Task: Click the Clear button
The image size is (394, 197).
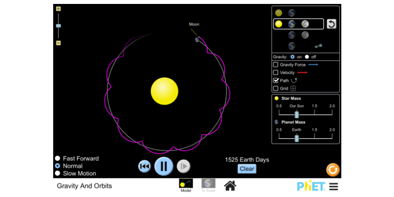Action: click(247, 169)
